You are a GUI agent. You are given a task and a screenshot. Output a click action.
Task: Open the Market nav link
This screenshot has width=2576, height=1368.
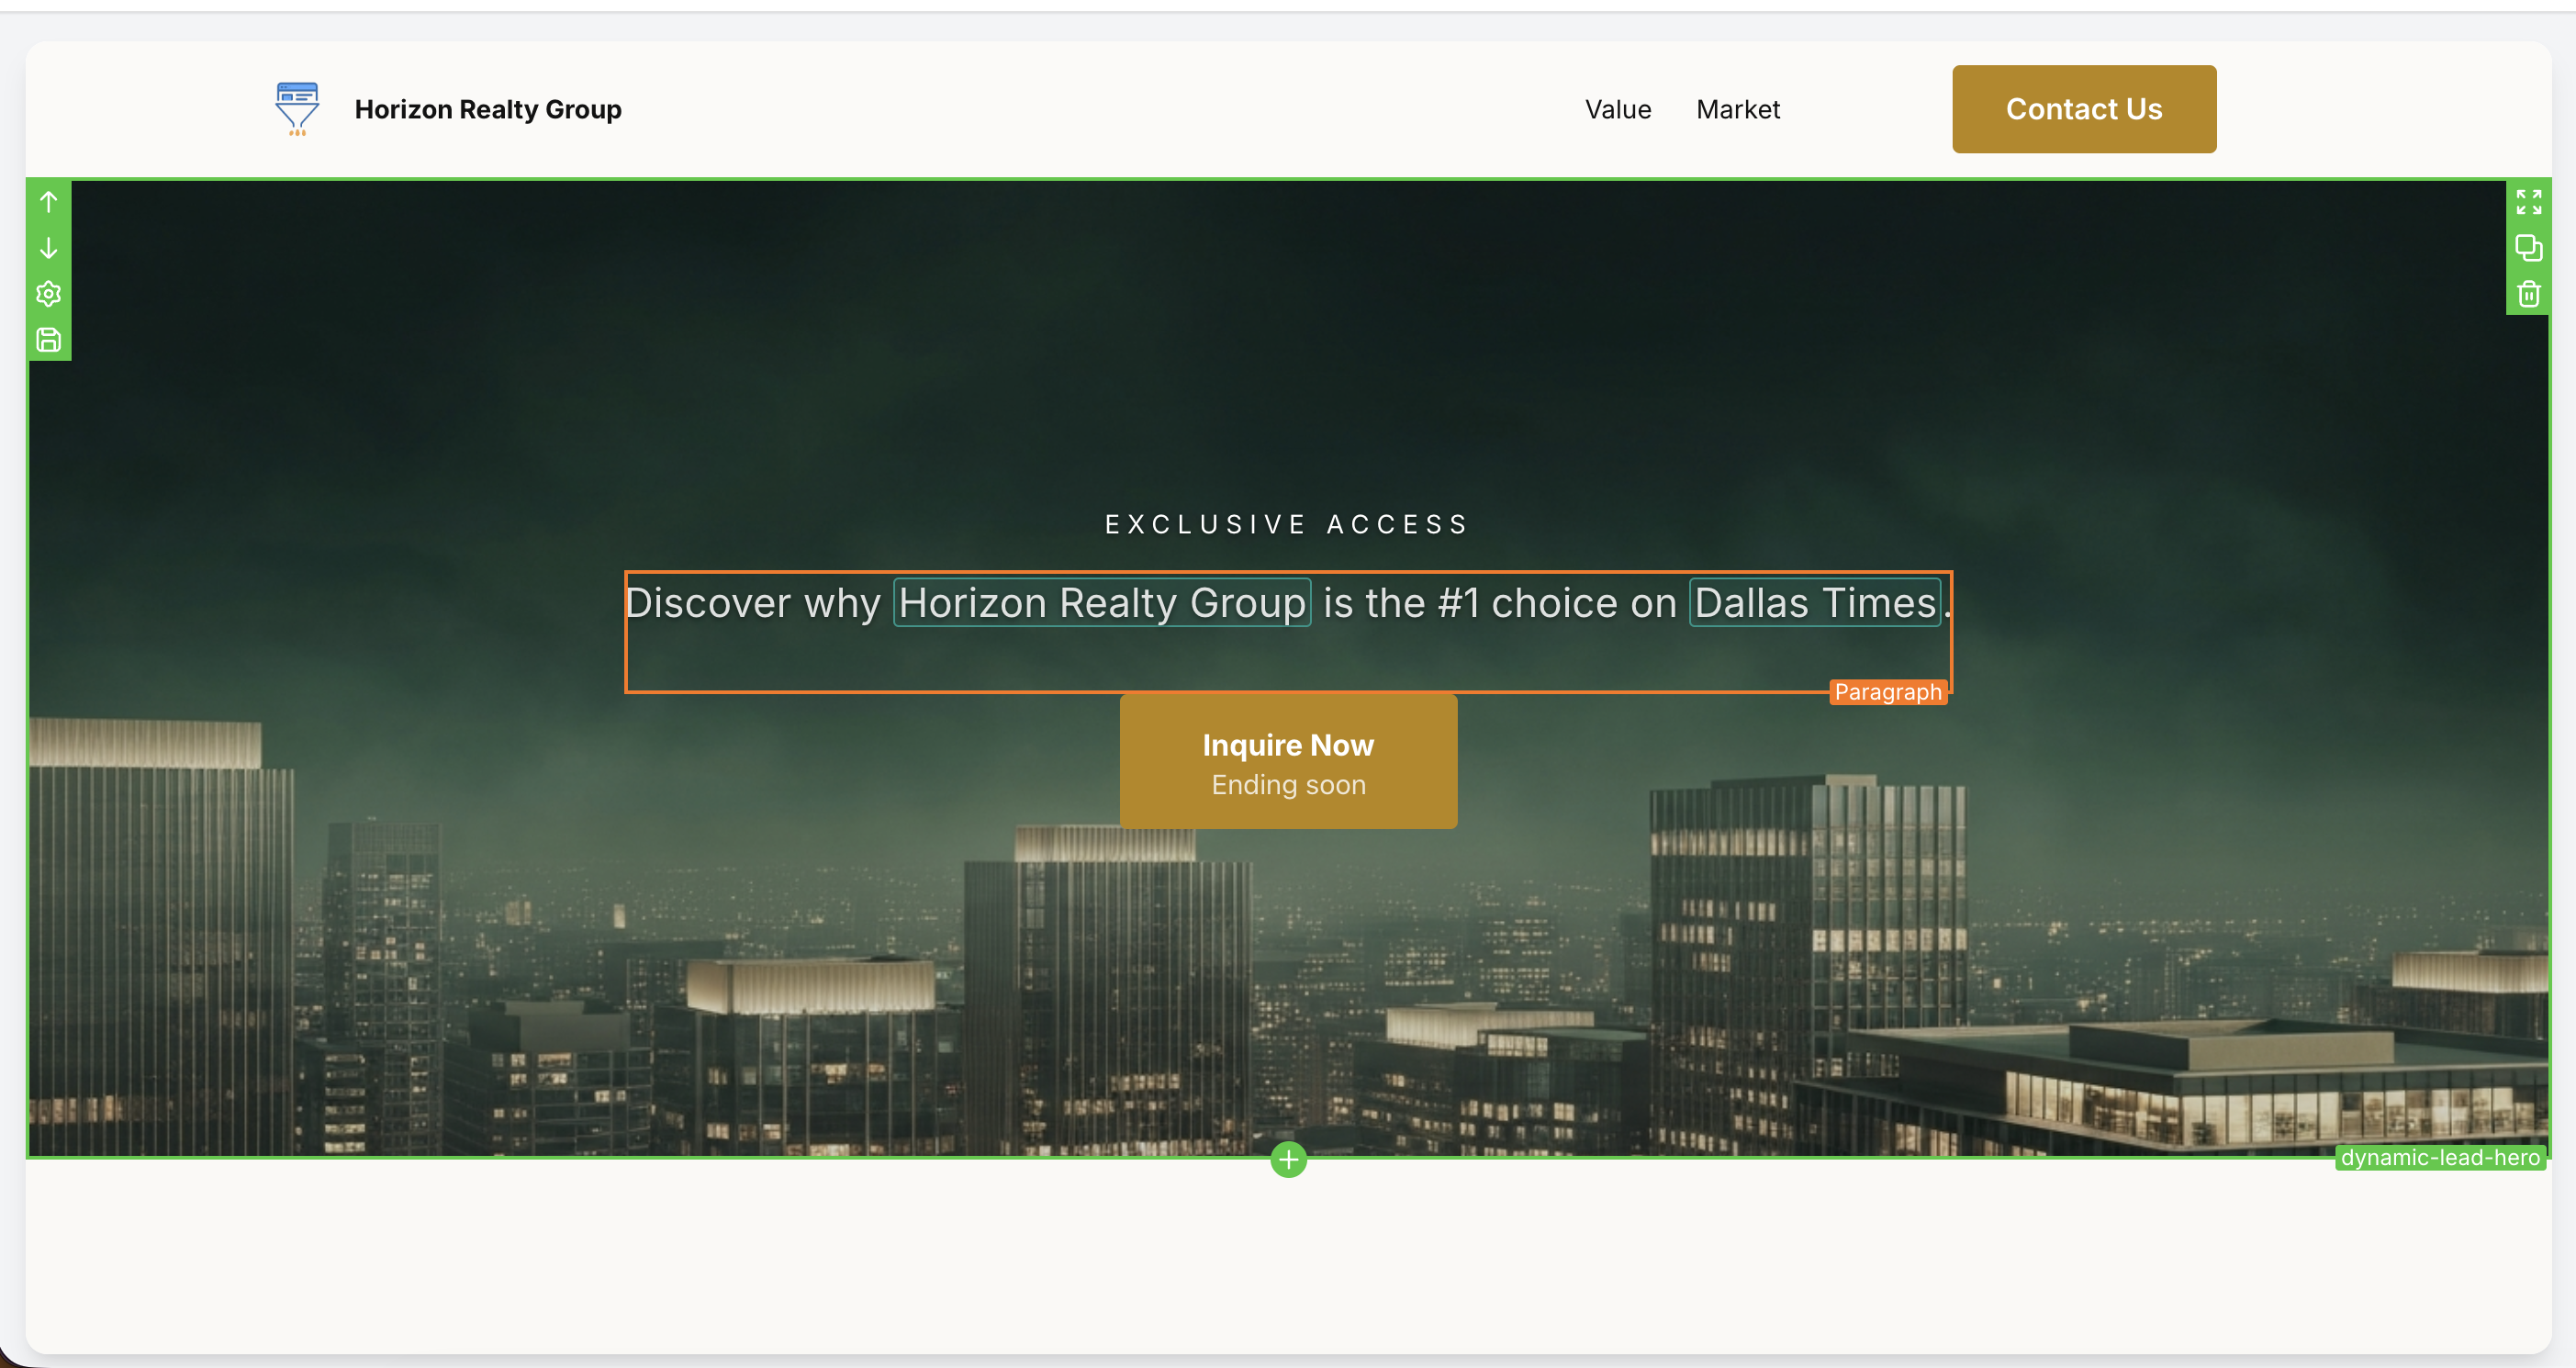(1738, 109)
